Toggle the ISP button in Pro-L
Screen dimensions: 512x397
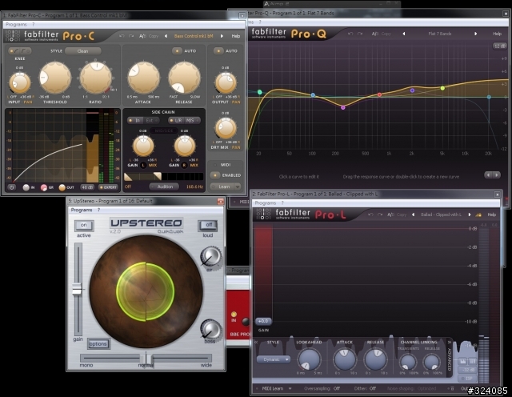[467, 379]
